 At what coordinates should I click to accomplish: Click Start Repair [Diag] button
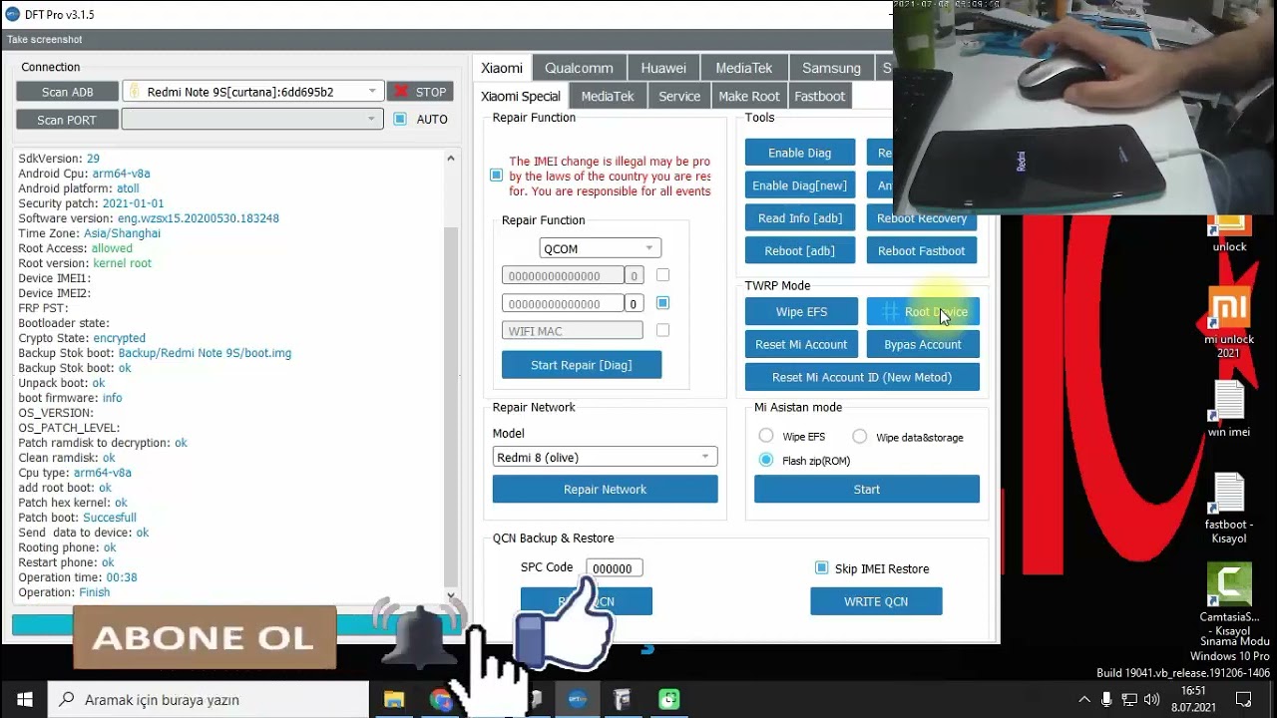pyautogui.click(x=582, y=365)
